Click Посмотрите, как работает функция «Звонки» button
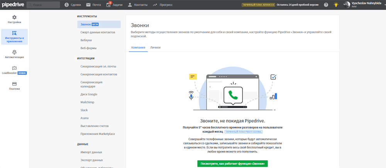386x168 pixels. click(x=232, y=164)
